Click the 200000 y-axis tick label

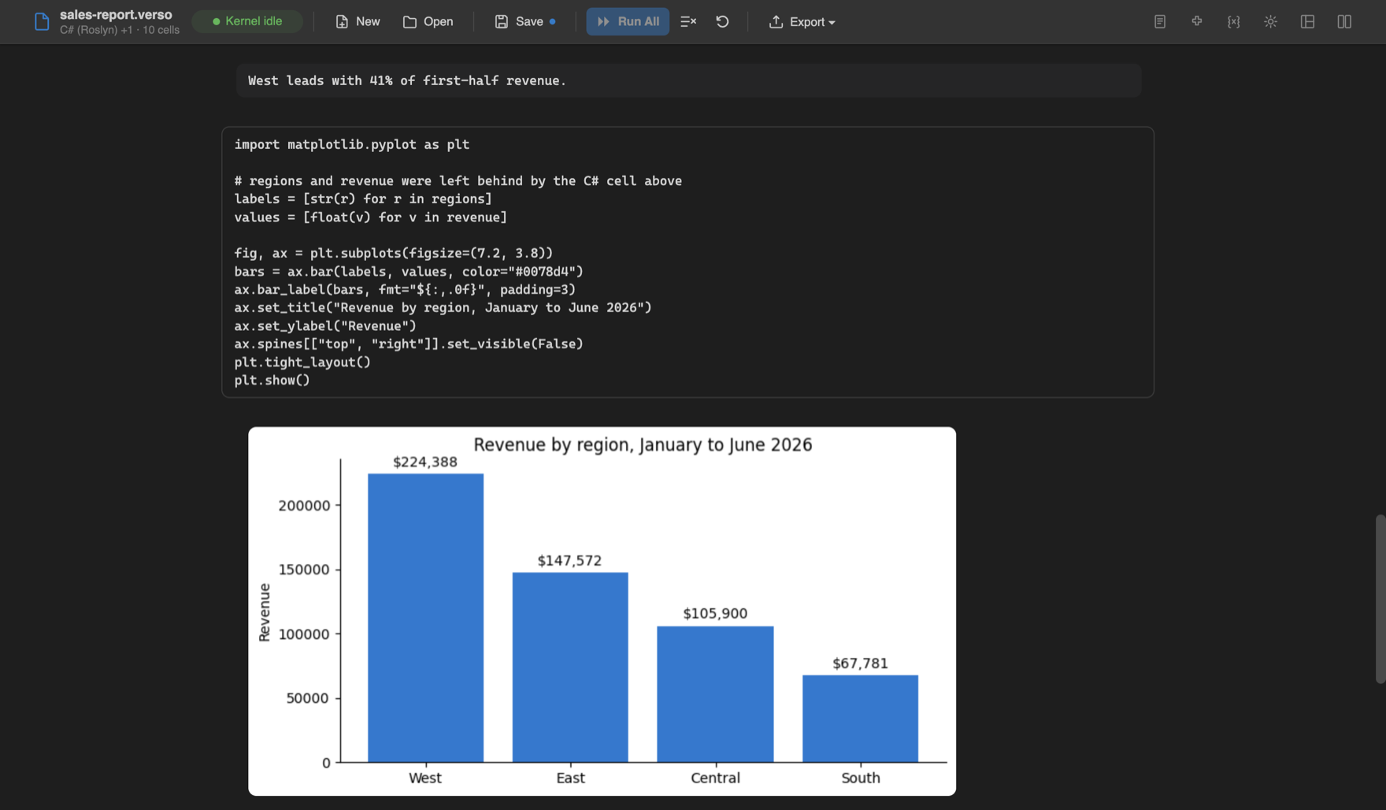tap(304, 505)
